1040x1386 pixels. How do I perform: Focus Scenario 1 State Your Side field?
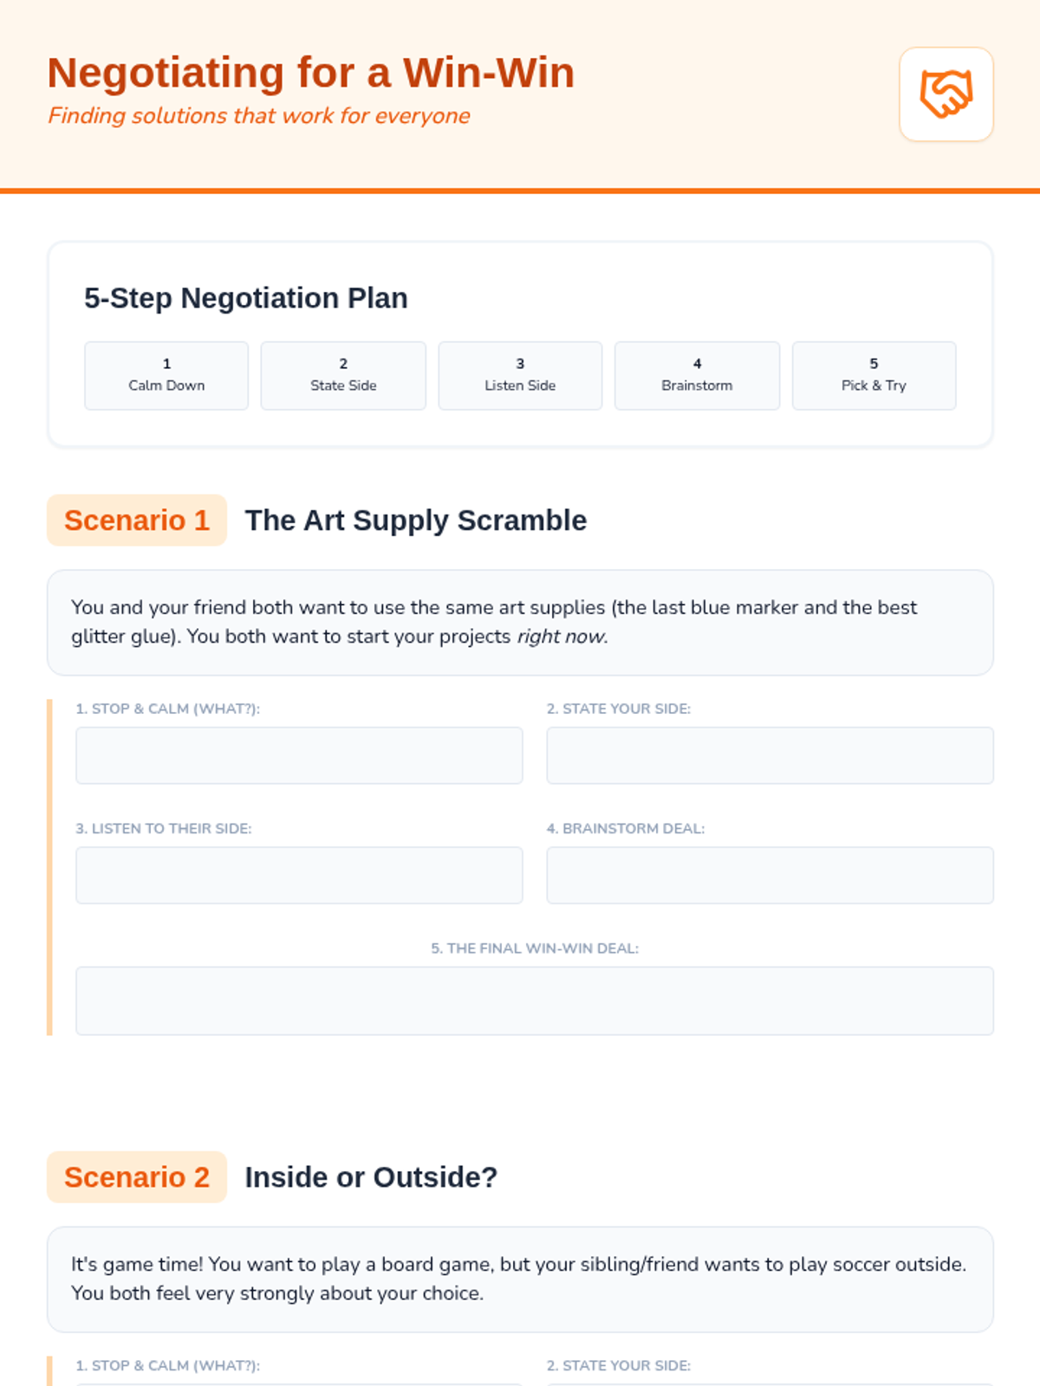pyautogui.click(x=770, y=755)
